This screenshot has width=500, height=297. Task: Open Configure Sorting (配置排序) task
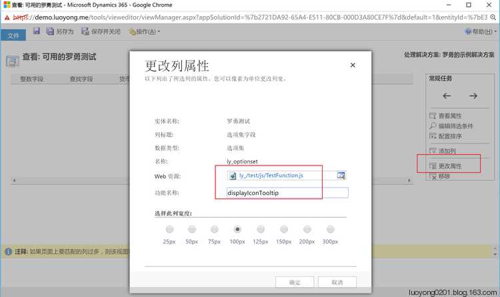(446, 136)
